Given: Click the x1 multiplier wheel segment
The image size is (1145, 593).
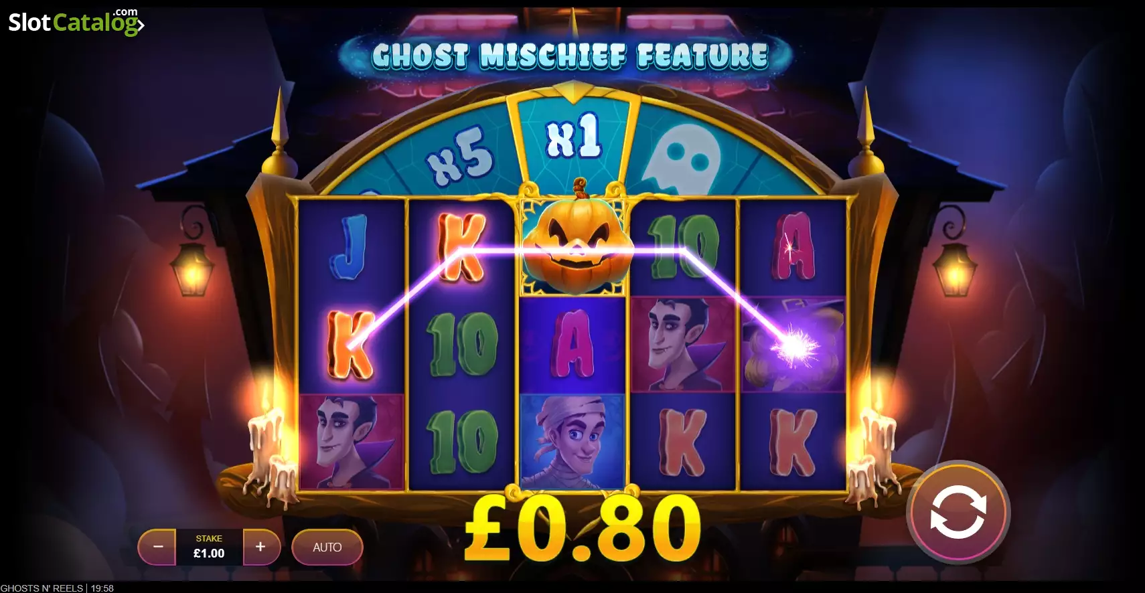Looking at the screenshot, I should (x=573, y=138).
